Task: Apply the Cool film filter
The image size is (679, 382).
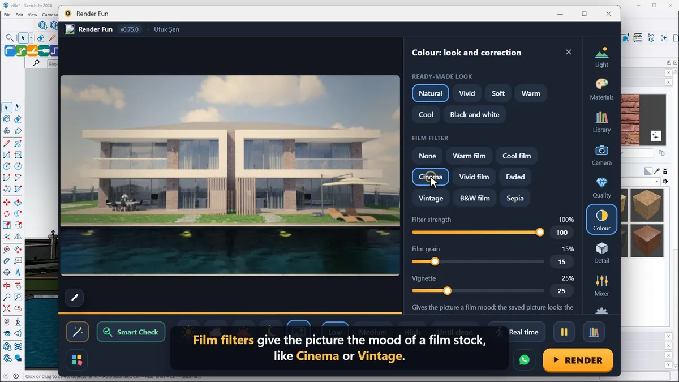Action: click(x=517, y=156)
